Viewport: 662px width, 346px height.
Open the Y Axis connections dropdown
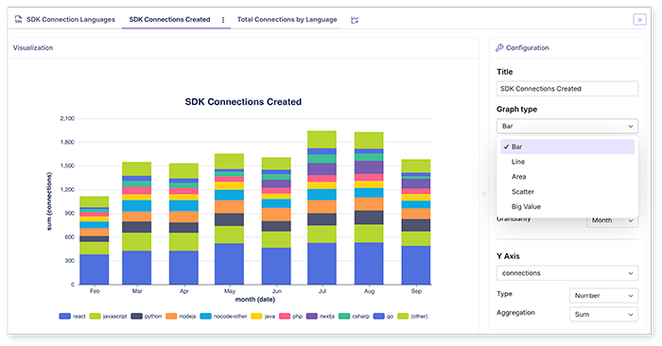click(567, 273)
